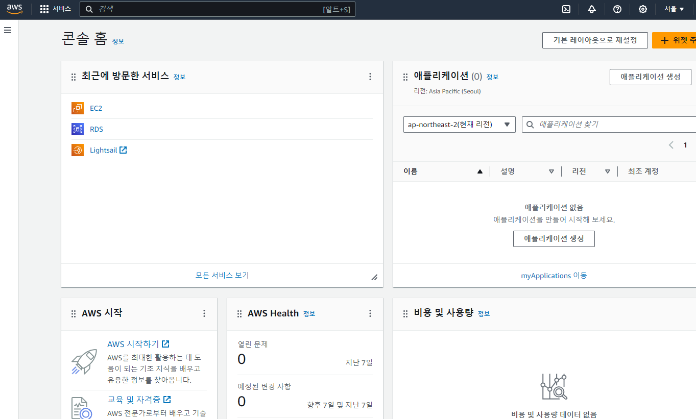Viewport: 696px width, 419px height.
Task: Open AWS Health widget options menu
Action: pos(370,313)
